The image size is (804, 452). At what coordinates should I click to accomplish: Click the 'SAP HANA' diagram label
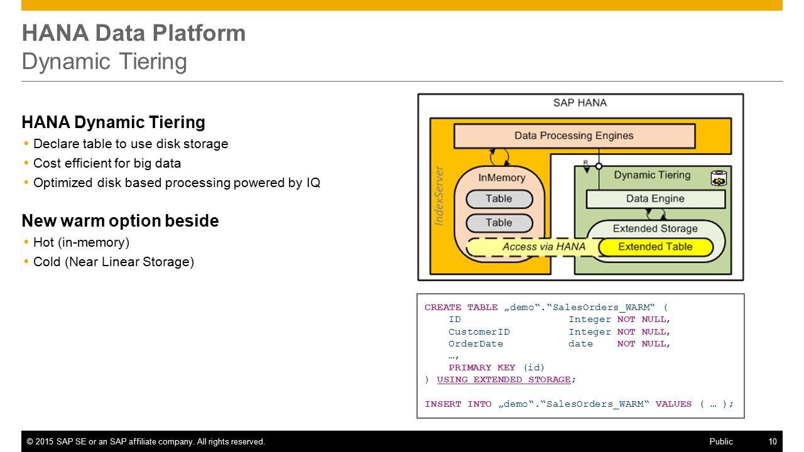tap(580, 103)
